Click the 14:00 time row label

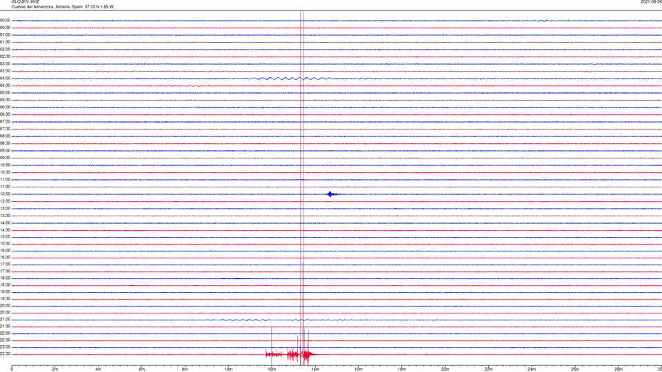[x=5, y=223]
